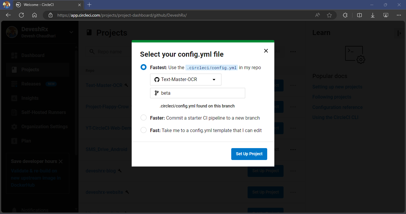Click the Set Up Project button in dialog
The image size is (406, 214).
(x=249, y=154)
